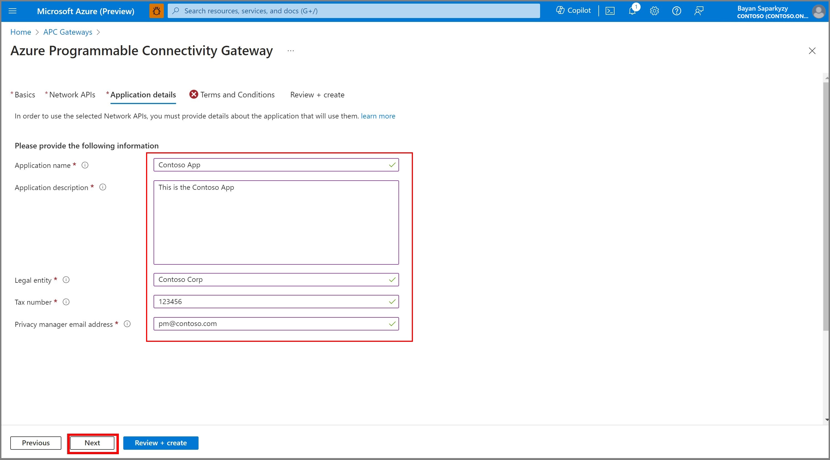Viewport: 830px width, 460px height.
Task: Go to Home breadcrumb
Action: [21, 32]
